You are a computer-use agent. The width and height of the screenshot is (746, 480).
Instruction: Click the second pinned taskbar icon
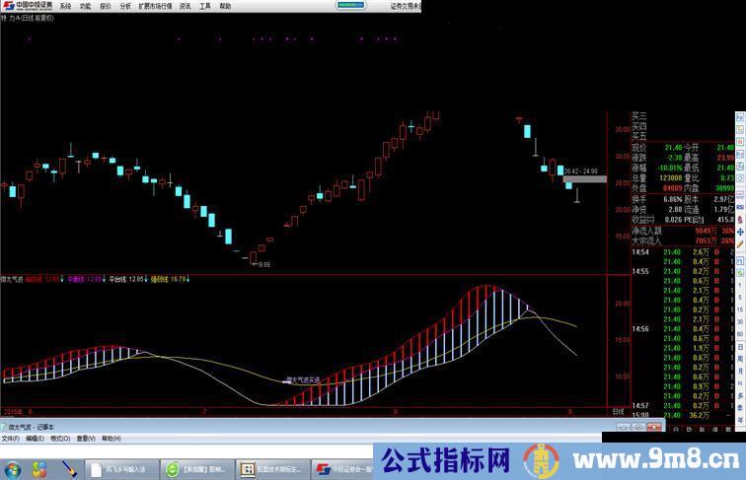tap(39, 469)
